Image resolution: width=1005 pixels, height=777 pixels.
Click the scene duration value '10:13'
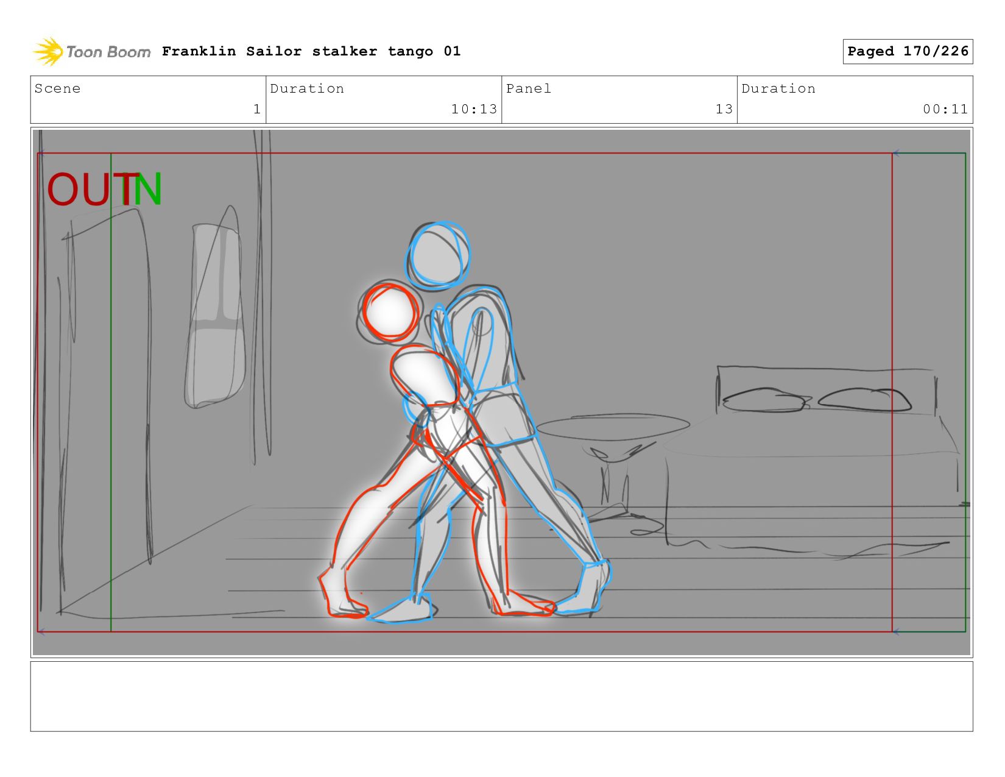click(x=474, y=109)
